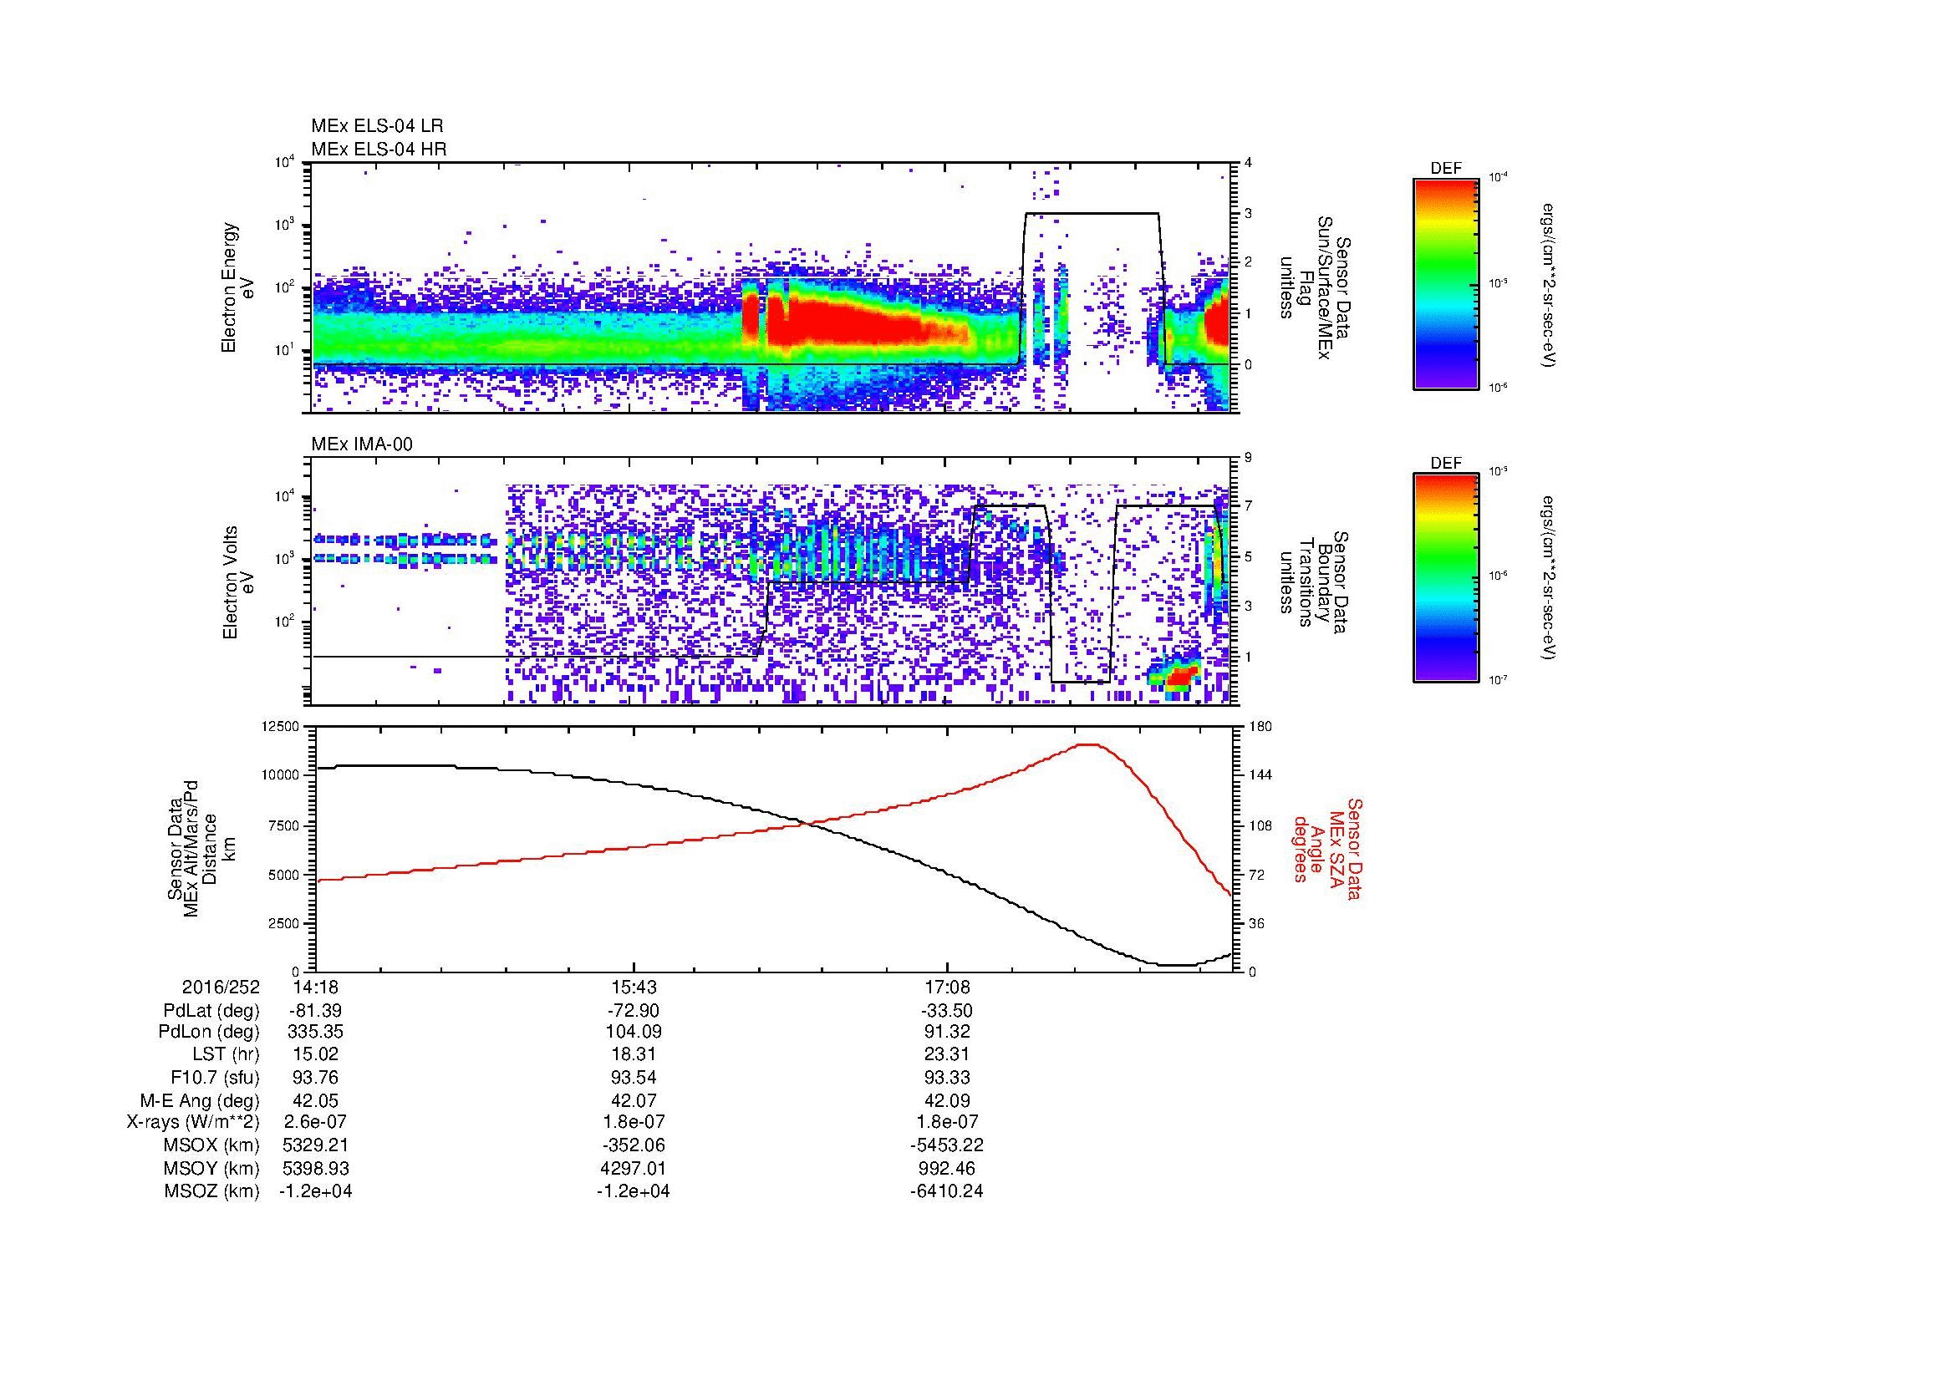
Task: Click the MSOX value '-352.06'
Action: click(x=634, y=1145)
